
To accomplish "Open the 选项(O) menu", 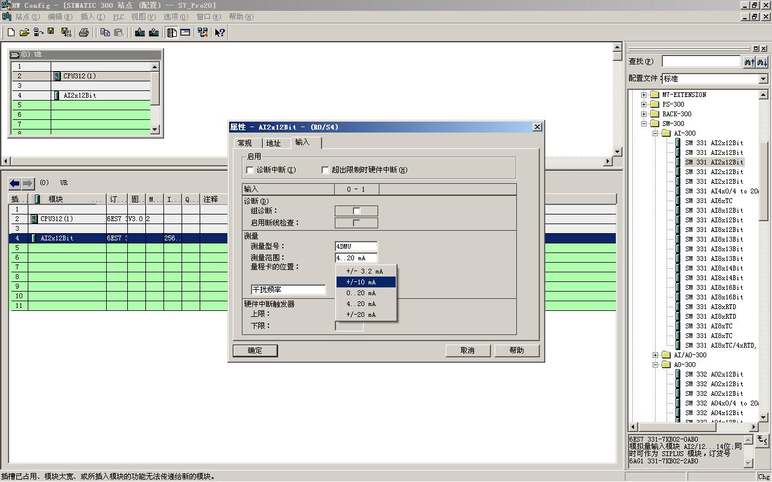I will pyautogui.click(x=176, y=17).
